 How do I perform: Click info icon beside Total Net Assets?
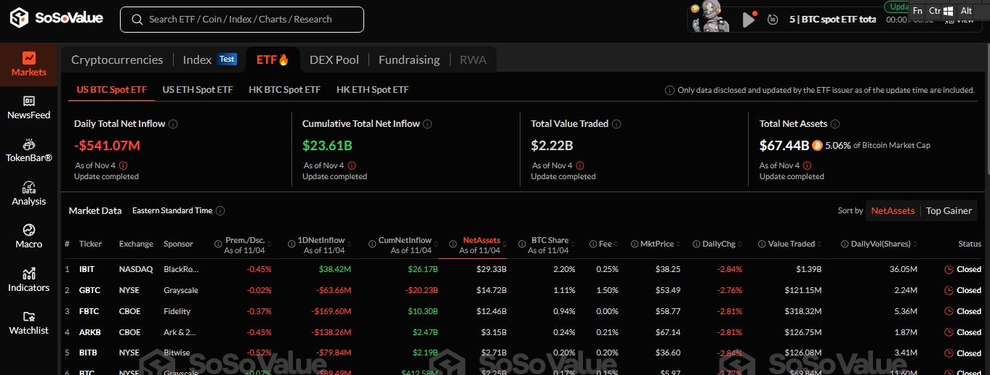835,124
